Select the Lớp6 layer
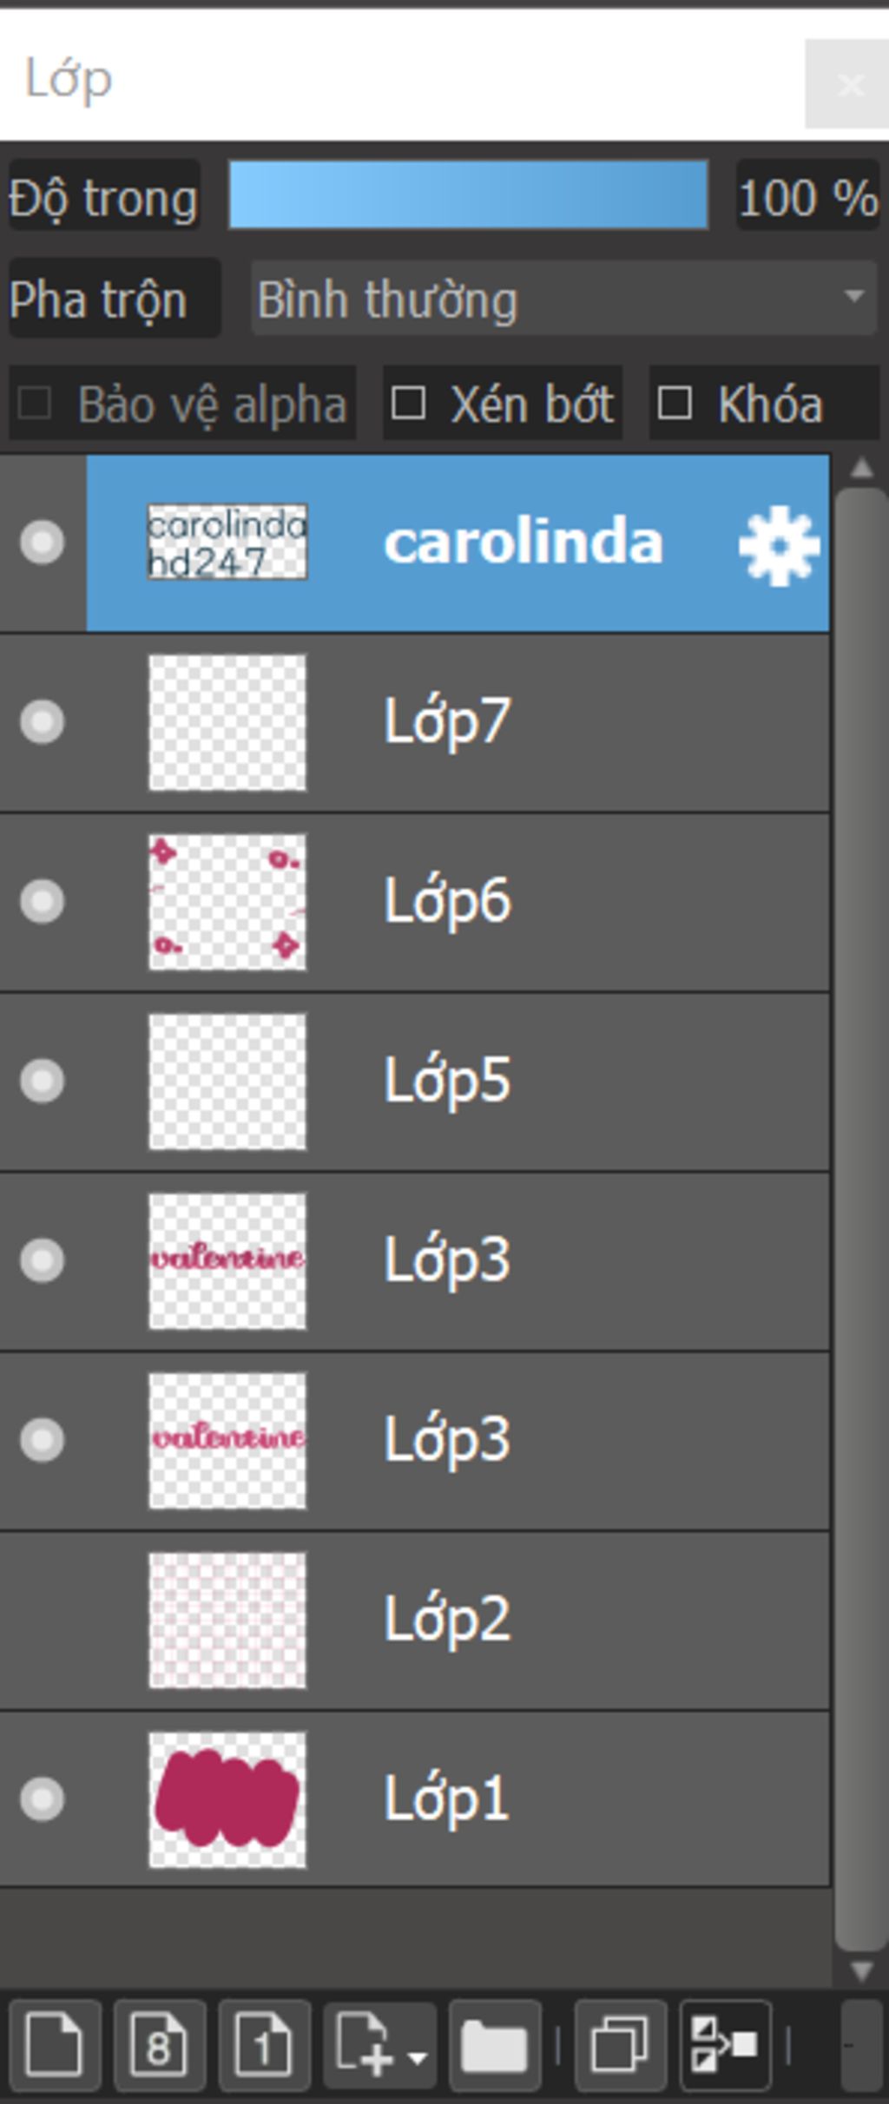 click(x=415, y=901)
